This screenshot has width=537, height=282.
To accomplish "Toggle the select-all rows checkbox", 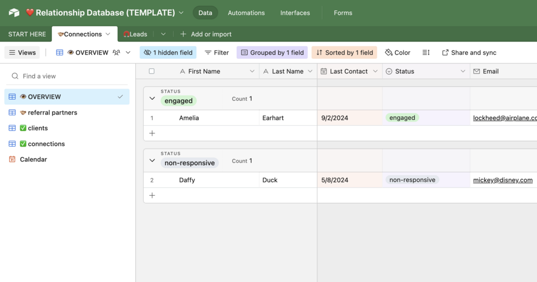I will pos(152,71).
